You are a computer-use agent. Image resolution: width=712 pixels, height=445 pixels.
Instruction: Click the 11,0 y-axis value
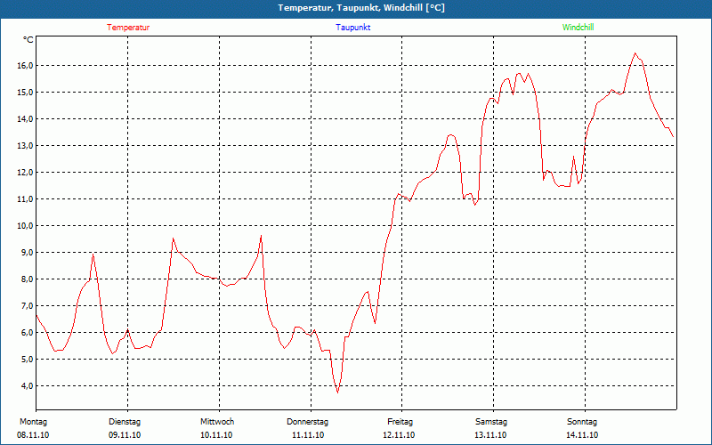click(x=25, y=198)
